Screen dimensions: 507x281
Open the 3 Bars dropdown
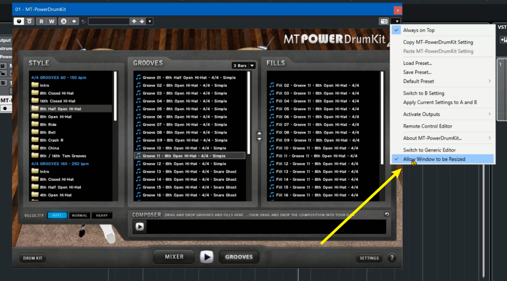244,66
